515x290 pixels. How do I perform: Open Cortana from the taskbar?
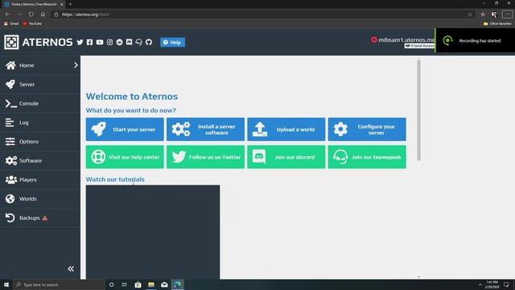(111, 284)
